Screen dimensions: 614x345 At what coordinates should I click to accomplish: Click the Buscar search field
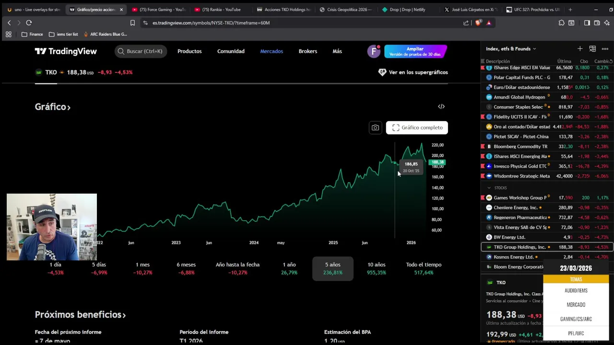(141, 51)
